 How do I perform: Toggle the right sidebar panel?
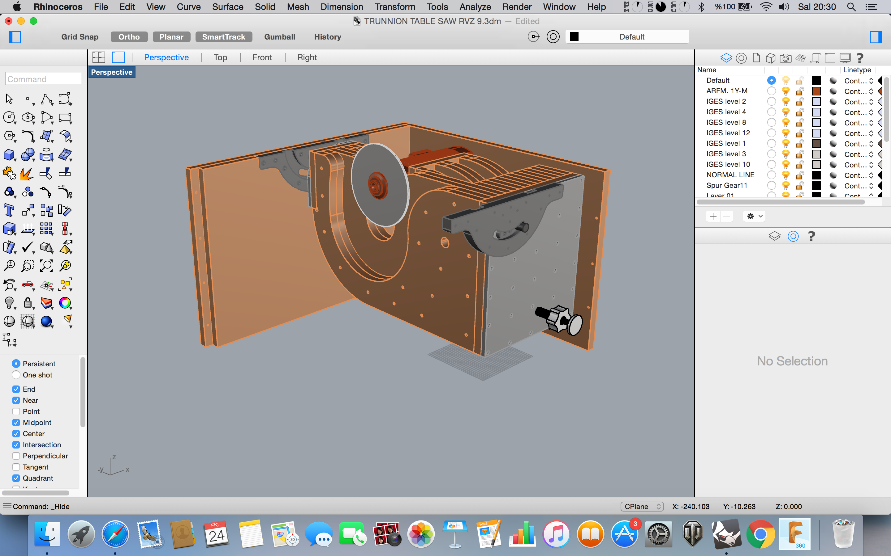(x=876, y=37)
